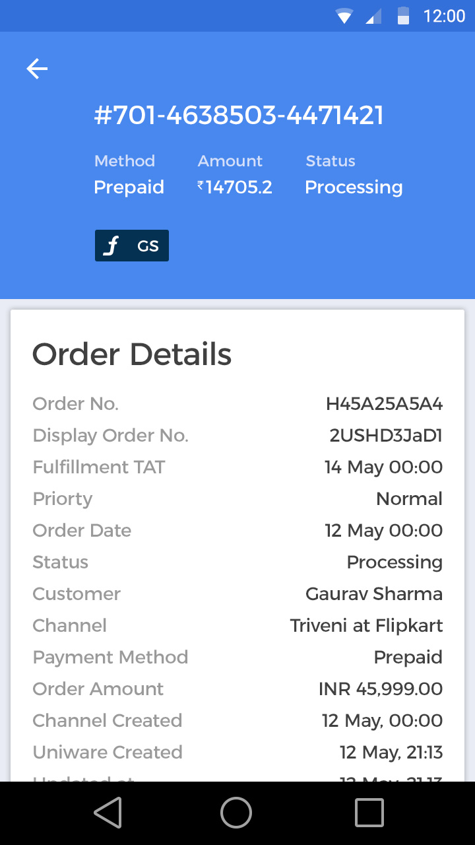Tap the Flipkart channel badge icon

[x=113, y=246]
